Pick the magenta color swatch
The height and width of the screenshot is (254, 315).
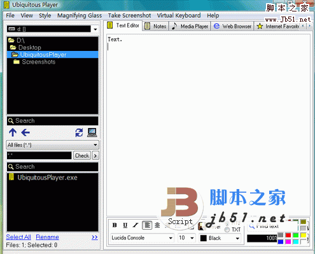(288, 242)
